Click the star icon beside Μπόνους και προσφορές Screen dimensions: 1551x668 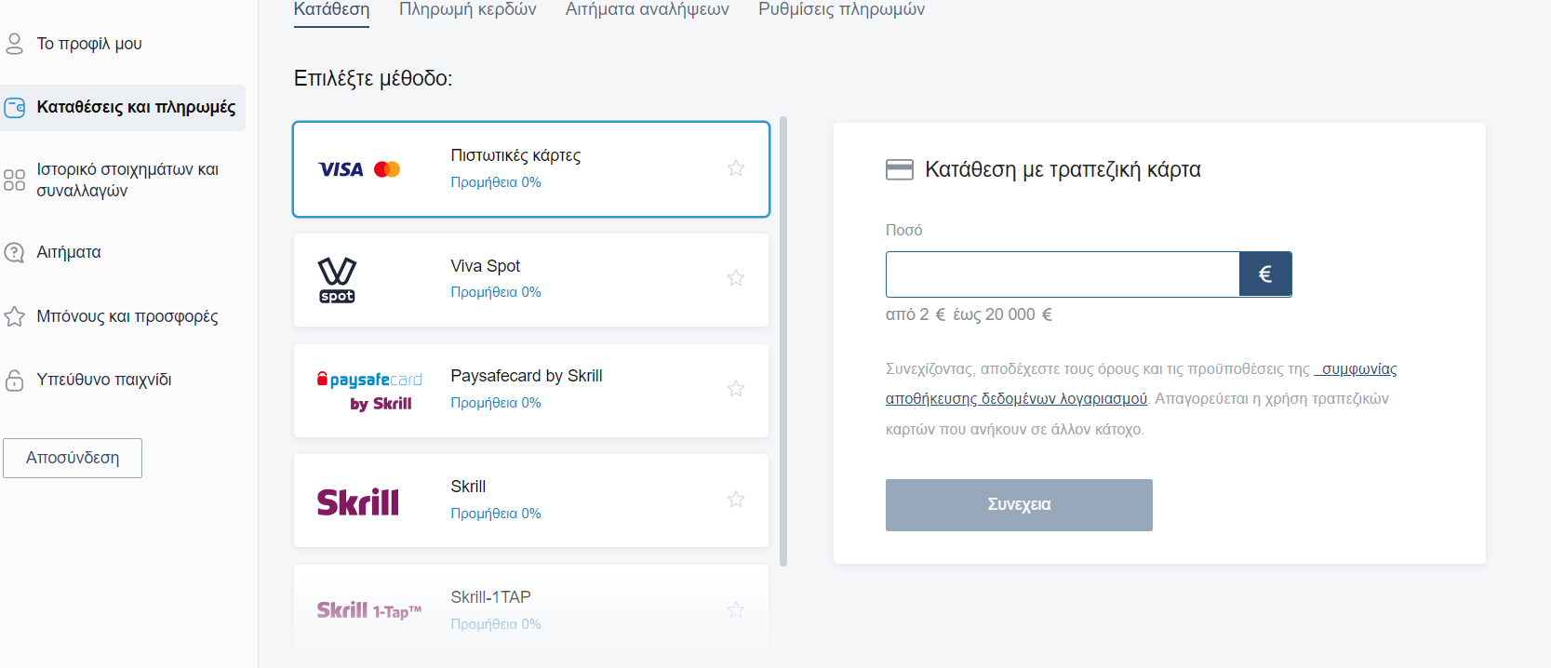coord(14,316)
